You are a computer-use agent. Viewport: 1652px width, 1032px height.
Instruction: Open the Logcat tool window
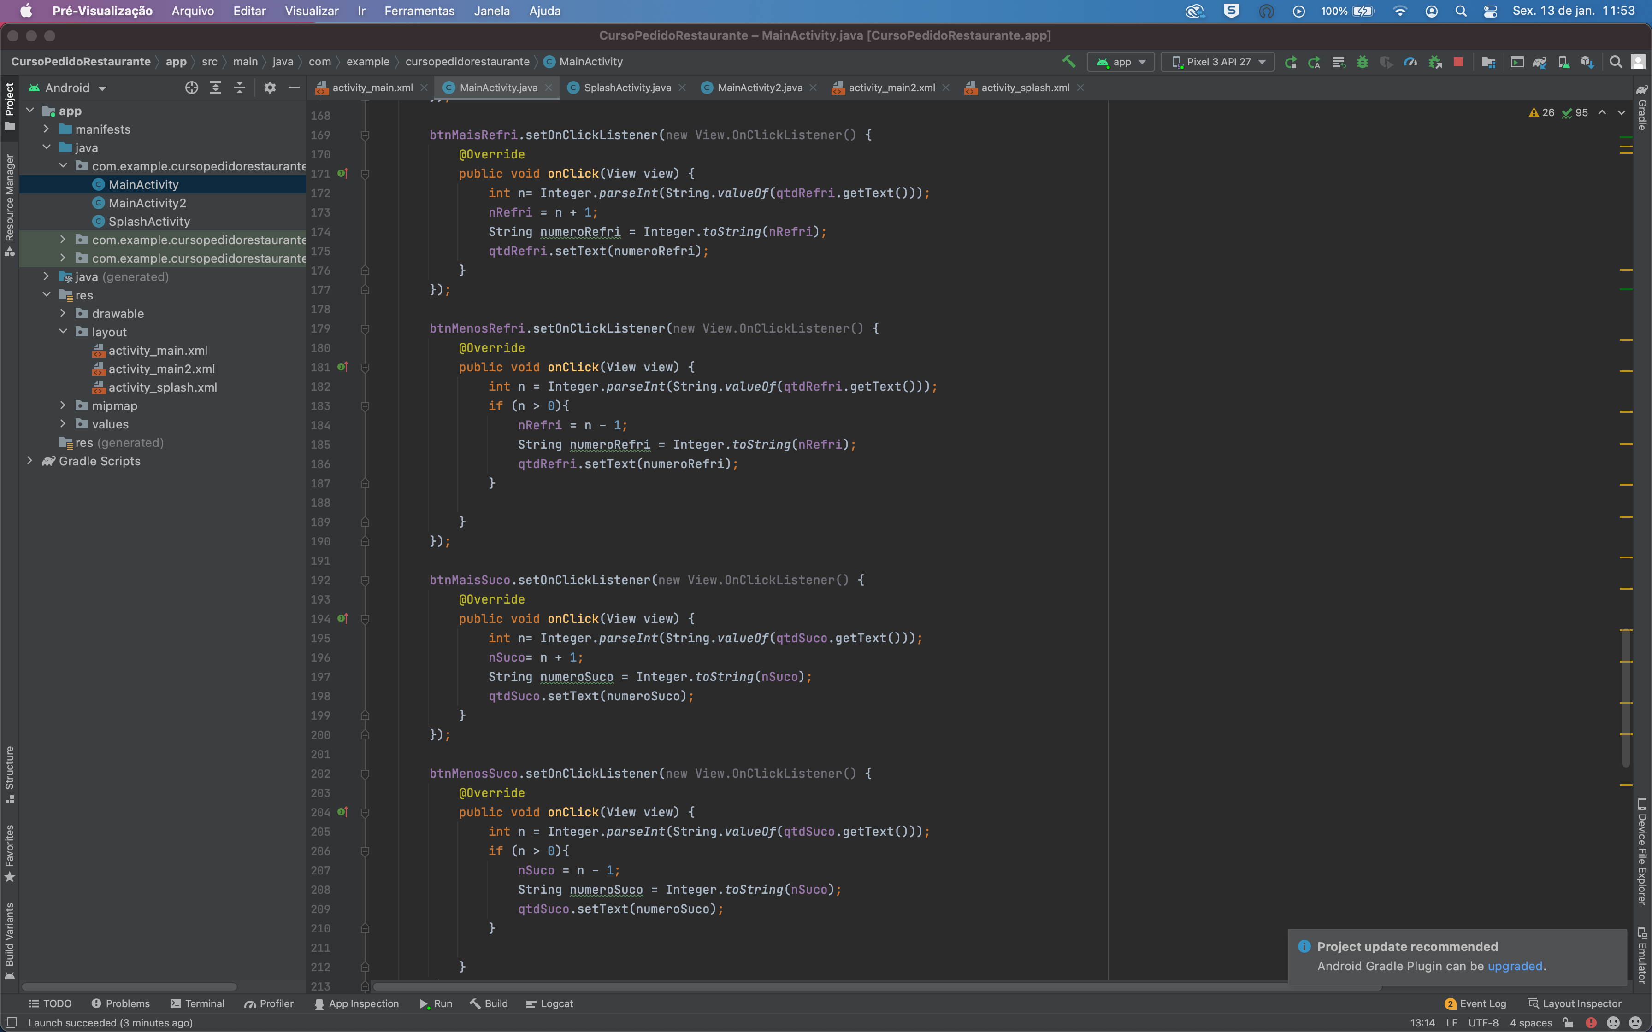point(549,1003)
